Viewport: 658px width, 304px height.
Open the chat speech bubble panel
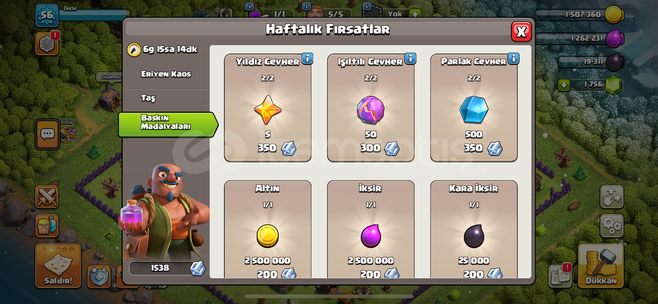click(47, 134)
